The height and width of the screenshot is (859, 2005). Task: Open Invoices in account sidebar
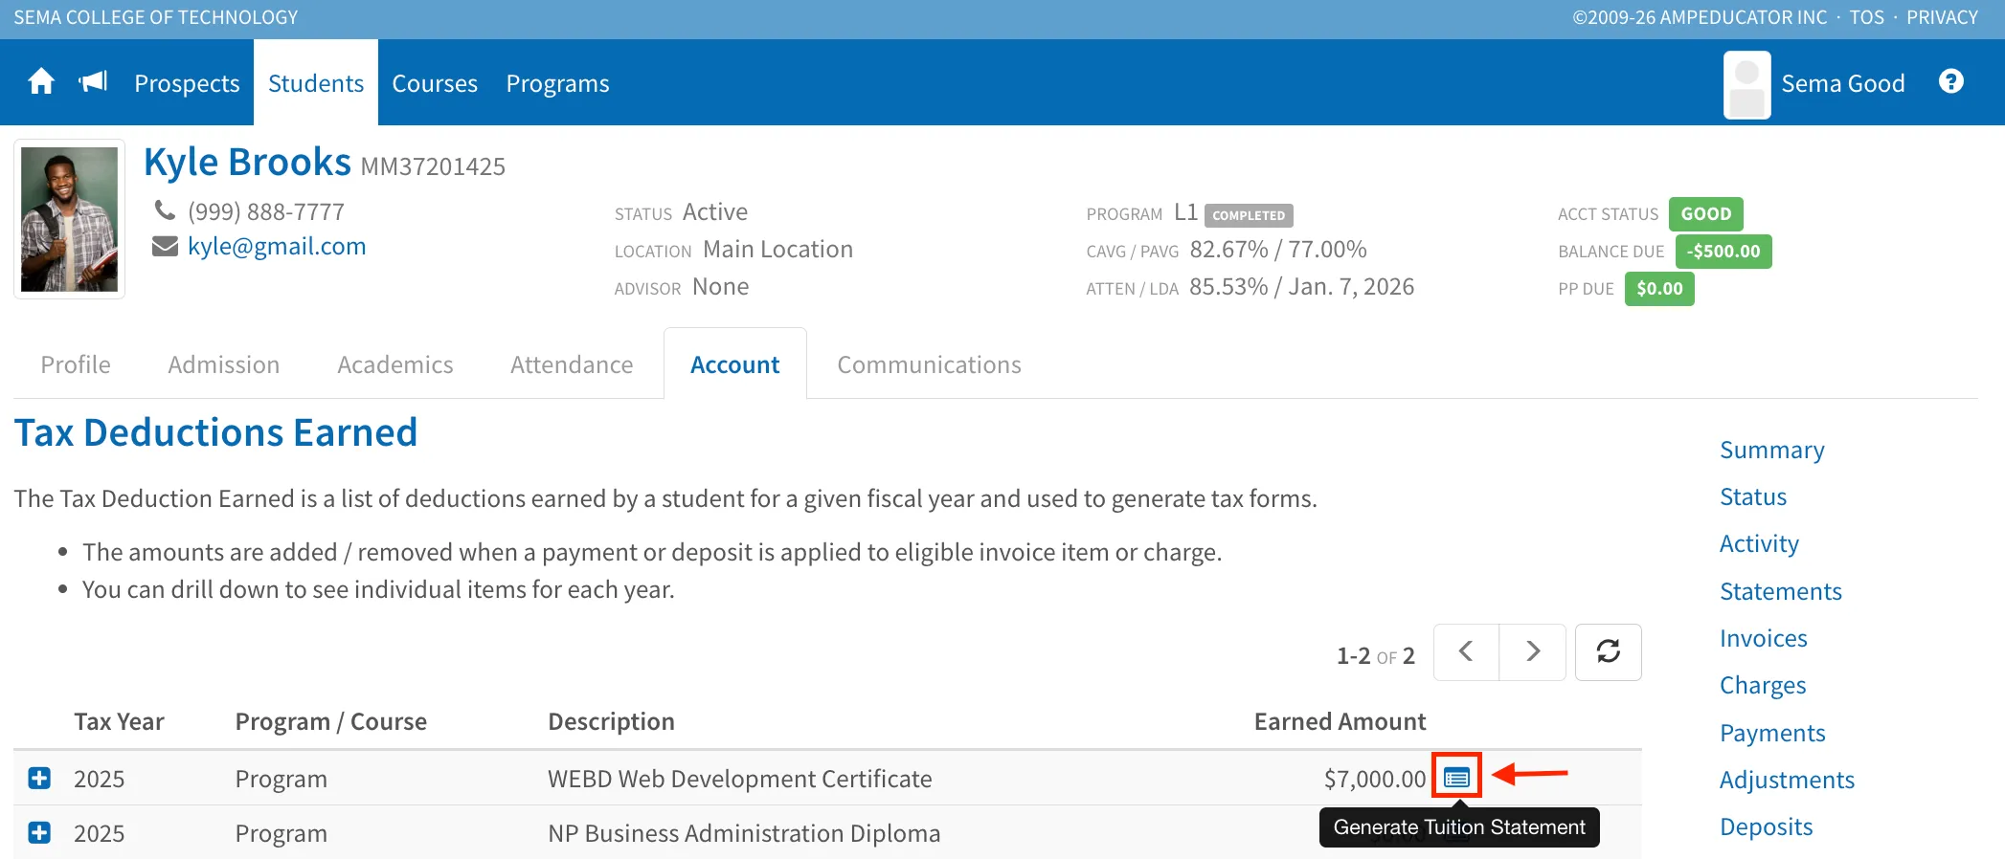point(1763,638)
